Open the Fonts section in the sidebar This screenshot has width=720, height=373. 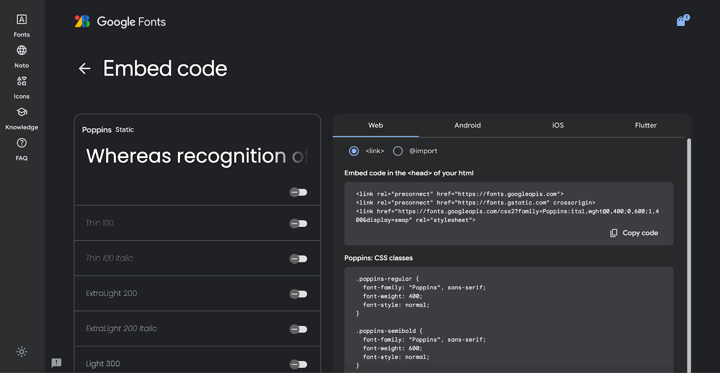point(22,26)
